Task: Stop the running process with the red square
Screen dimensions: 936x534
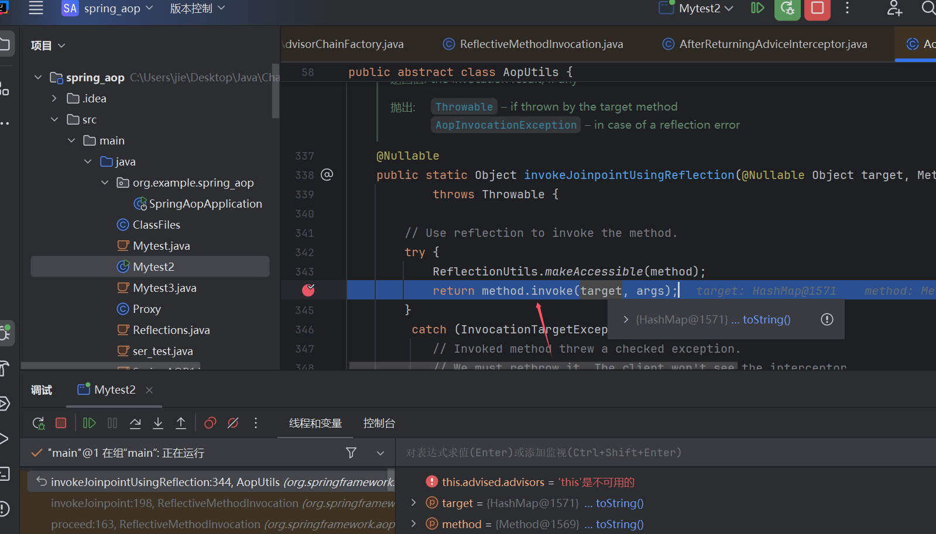Action: point(817,8)
